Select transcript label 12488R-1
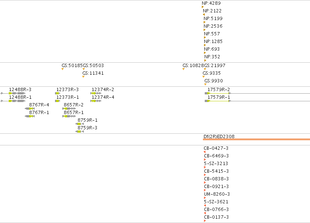Screen dimensions: 310x223 point(20,97)
